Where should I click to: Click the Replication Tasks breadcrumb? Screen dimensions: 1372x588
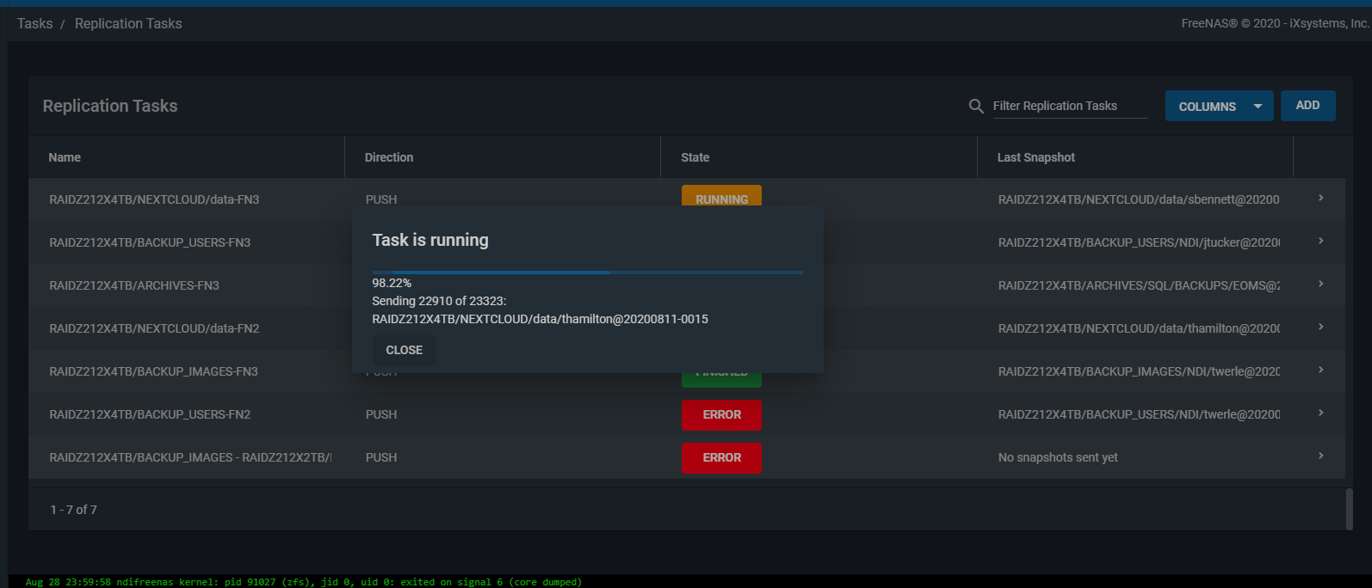tap(128, 23)
